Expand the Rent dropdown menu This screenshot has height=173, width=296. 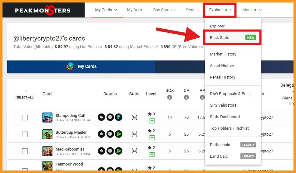[193, 10]
